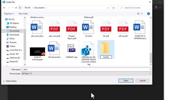Select the roll no.pdf file icon

123,27
